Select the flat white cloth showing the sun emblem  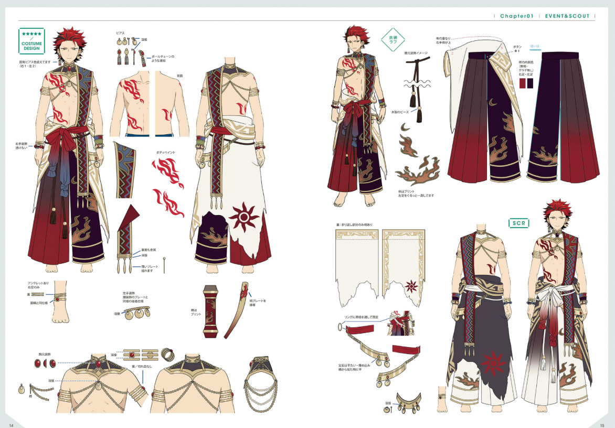coord(403,267)
